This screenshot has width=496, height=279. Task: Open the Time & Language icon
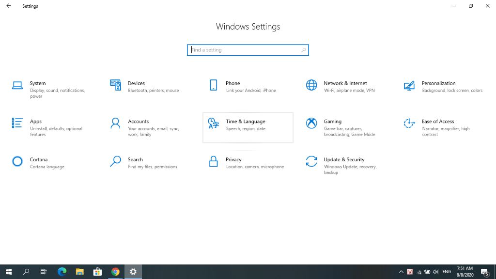(214, 124)
